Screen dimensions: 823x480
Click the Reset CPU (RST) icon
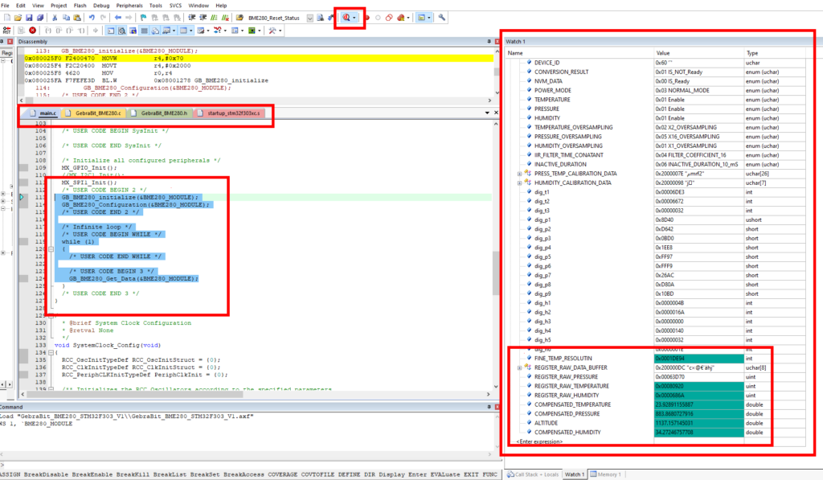[x=6, y=31]
